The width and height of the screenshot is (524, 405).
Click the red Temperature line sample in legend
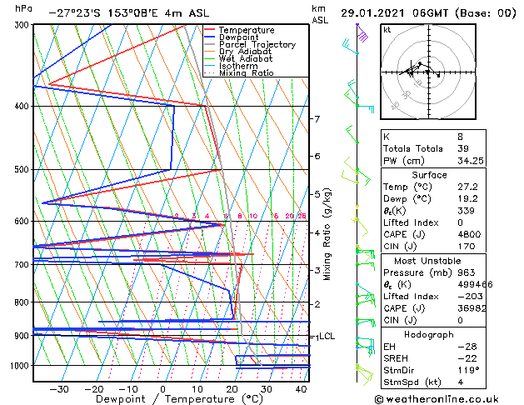210,30
